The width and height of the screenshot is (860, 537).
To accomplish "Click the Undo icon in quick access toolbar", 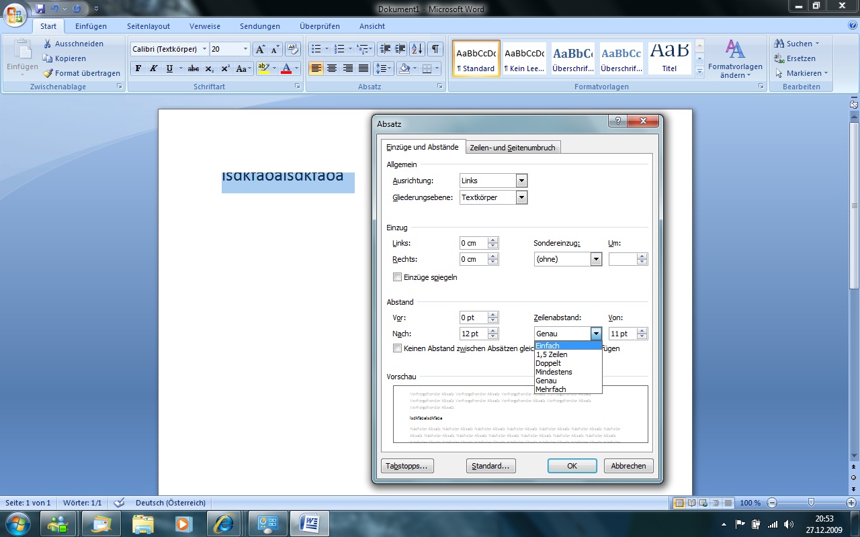I will 55,9.
